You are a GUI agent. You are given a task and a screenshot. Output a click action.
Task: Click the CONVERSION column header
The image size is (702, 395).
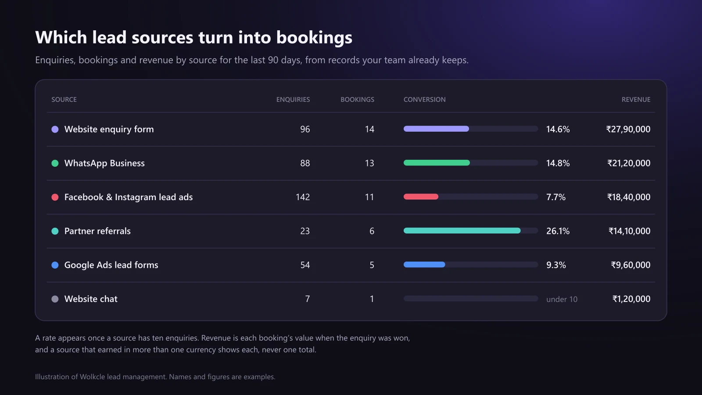425,100
